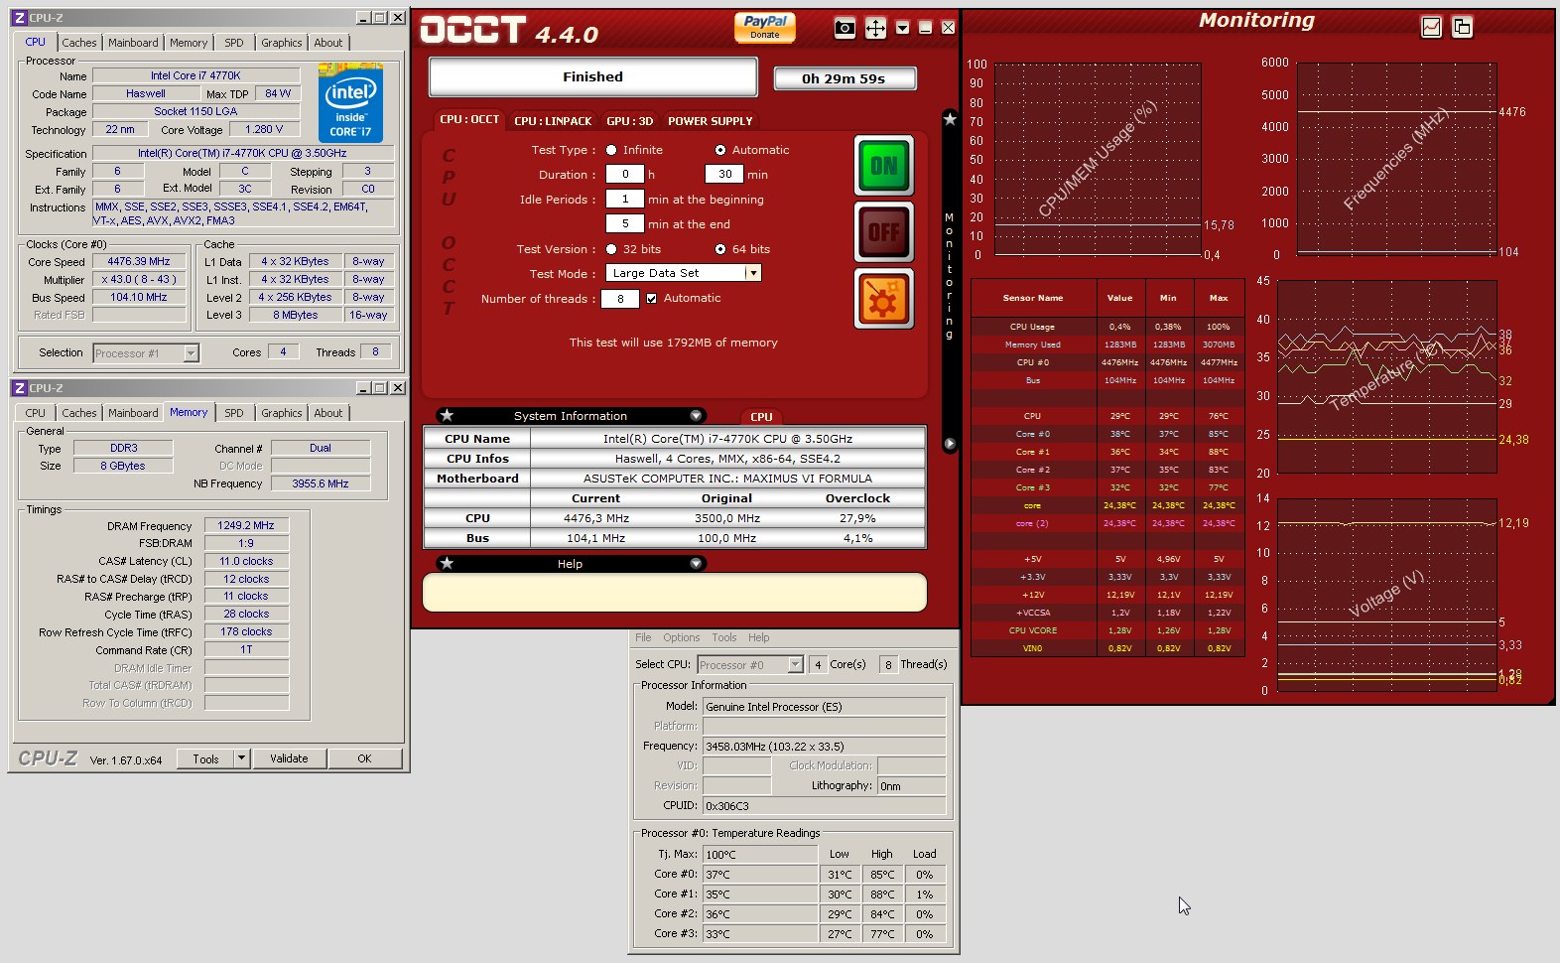The image size is (1560, 963).
Task: Click the Memory Used sensor row
Action: (1107, 344)
